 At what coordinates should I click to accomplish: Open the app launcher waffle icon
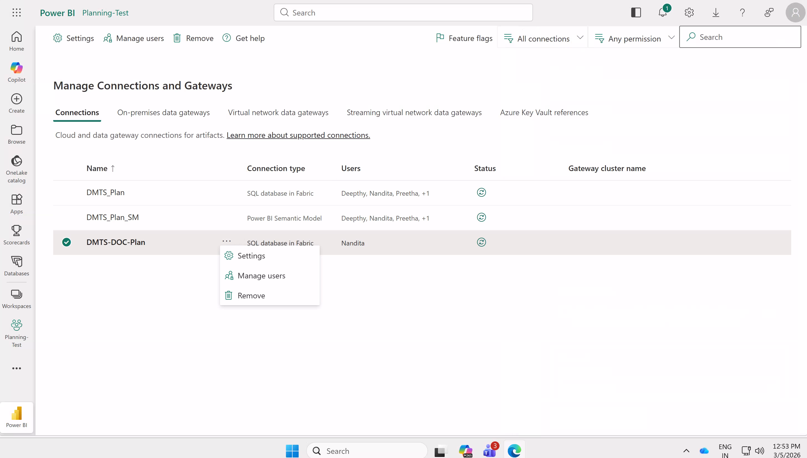pos(16,12)
